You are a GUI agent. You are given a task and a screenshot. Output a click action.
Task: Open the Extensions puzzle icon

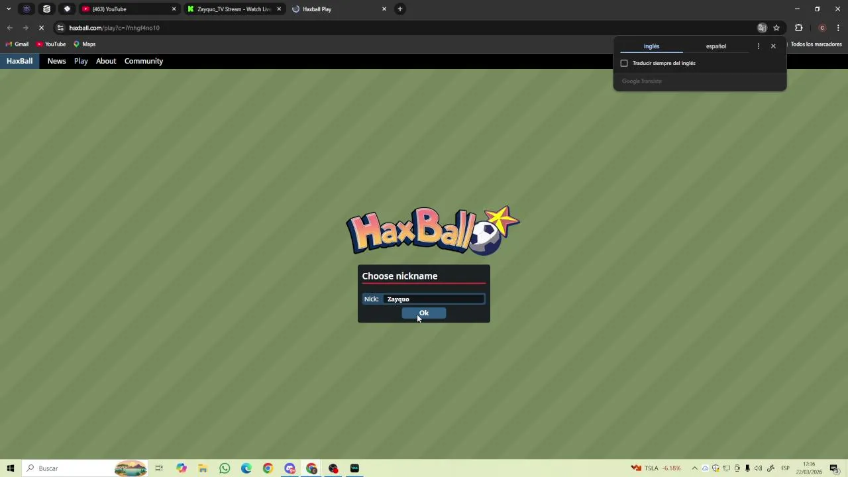799,28
